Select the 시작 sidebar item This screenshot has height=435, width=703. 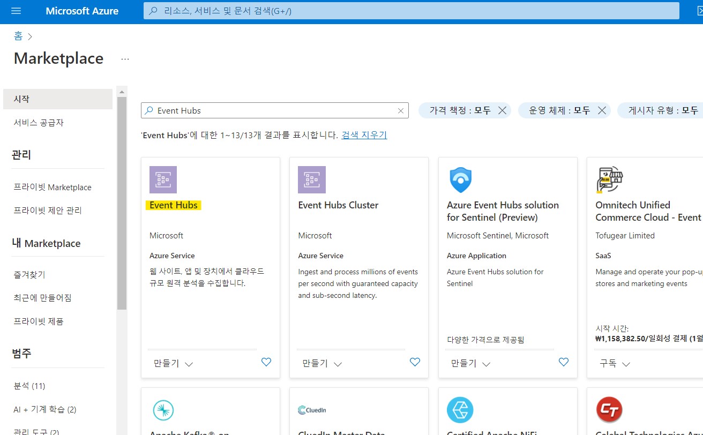tap(58, 99)
